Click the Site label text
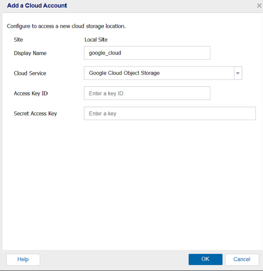The width and height of the screenshot is (263, 271). tap(18, 40)
